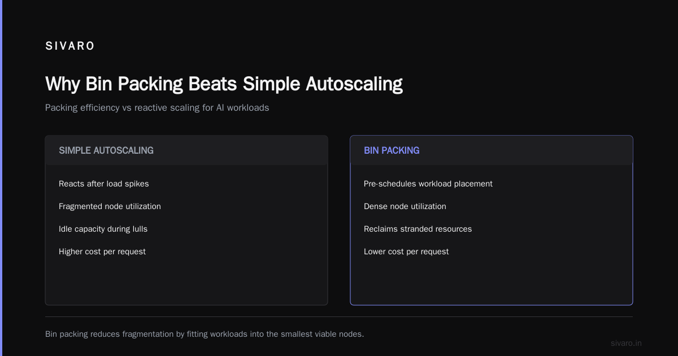
Task: Click 'Reacts after load spikes' item
Action: tap(104, 184)
